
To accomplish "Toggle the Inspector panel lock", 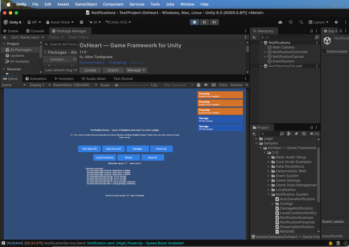I will (341, 31).
